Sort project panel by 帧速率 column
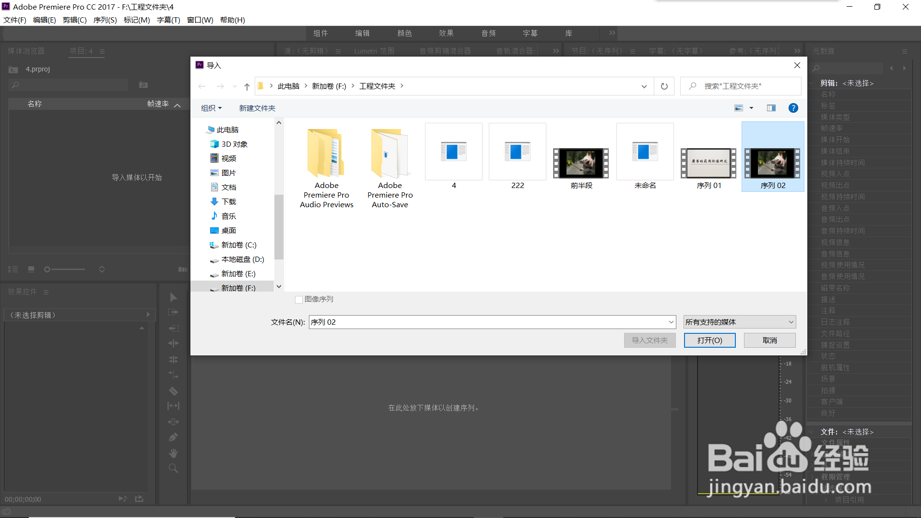The width and height of the screenshot is (921, 518). (158, 104)
